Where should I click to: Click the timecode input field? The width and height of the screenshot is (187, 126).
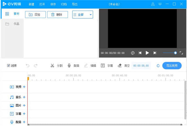(141, 66)
